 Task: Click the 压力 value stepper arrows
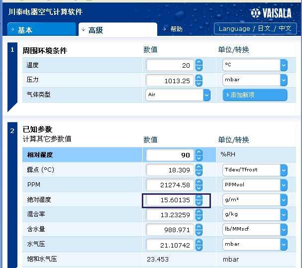pos(199,80)
